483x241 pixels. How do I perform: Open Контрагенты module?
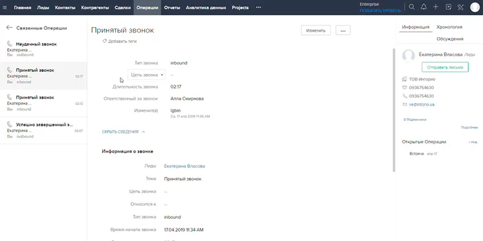click(95, 8)
